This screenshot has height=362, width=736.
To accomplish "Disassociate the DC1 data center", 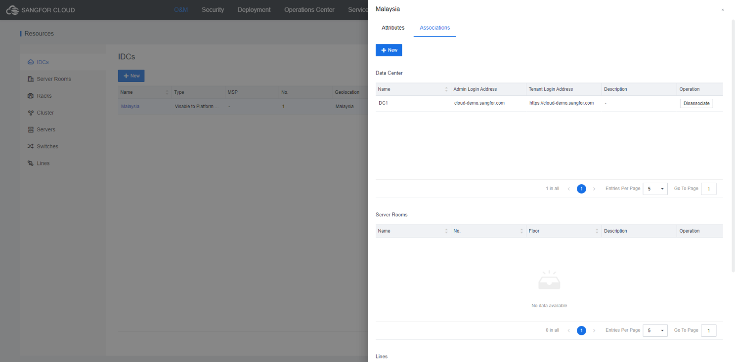I will [696, 103].
